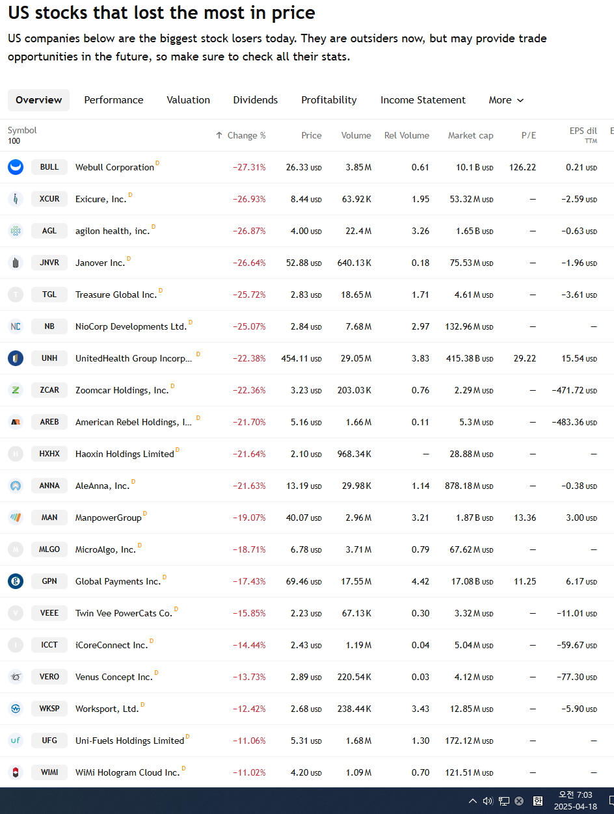Show hidden system tray icons chevron
Viewport: 614px width, 814px height.
[x=473, y=801]
